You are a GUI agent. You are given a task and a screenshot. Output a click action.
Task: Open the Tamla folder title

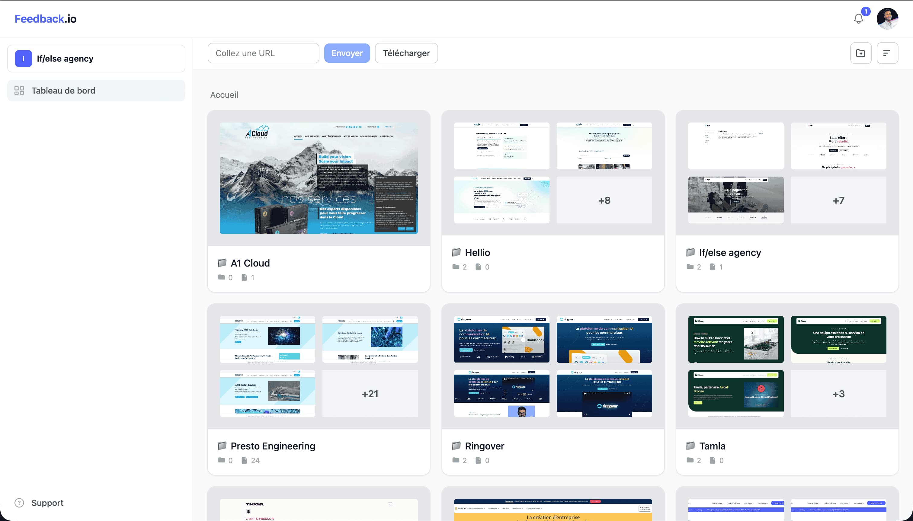(x=712, y=446)
